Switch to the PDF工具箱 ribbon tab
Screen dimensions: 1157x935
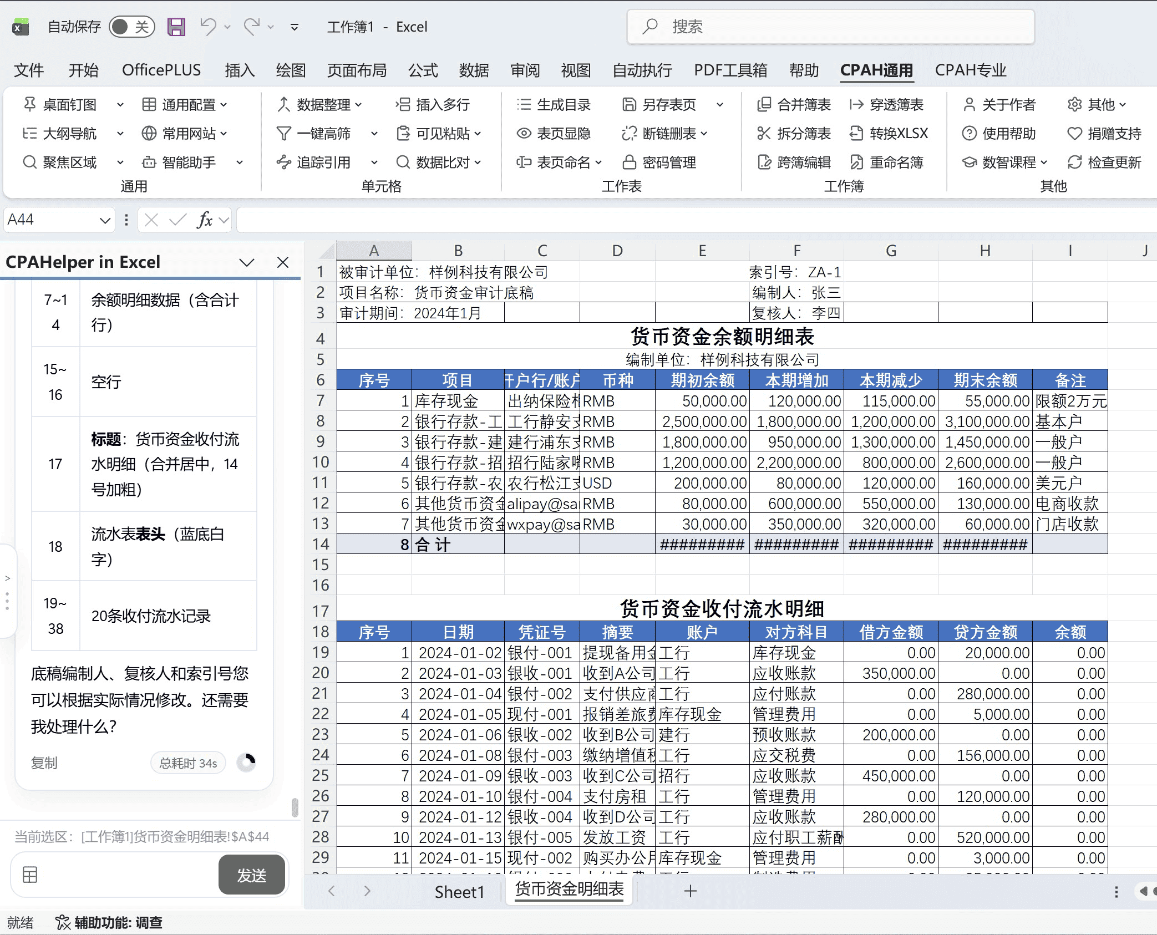[730, 70]
